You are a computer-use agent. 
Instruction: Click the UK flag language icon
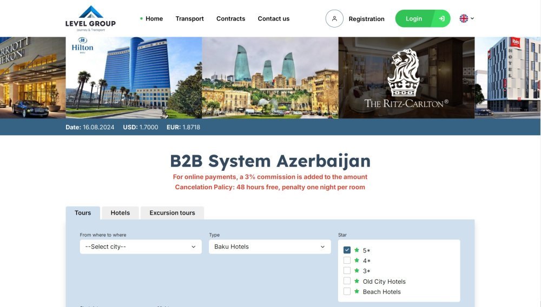click(x=464, y=18)
